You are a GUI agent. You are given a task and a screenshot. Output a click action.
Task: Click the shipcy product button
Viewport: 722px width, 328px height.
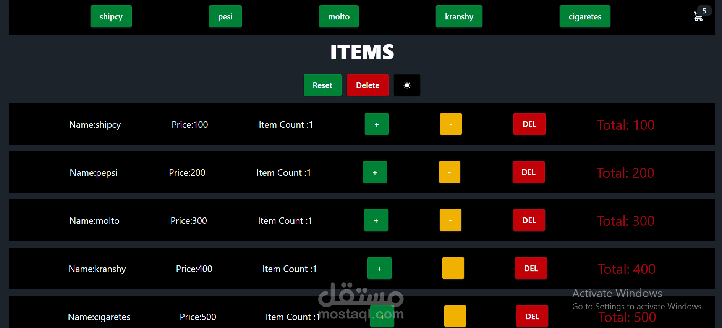(x=111, y=16)
